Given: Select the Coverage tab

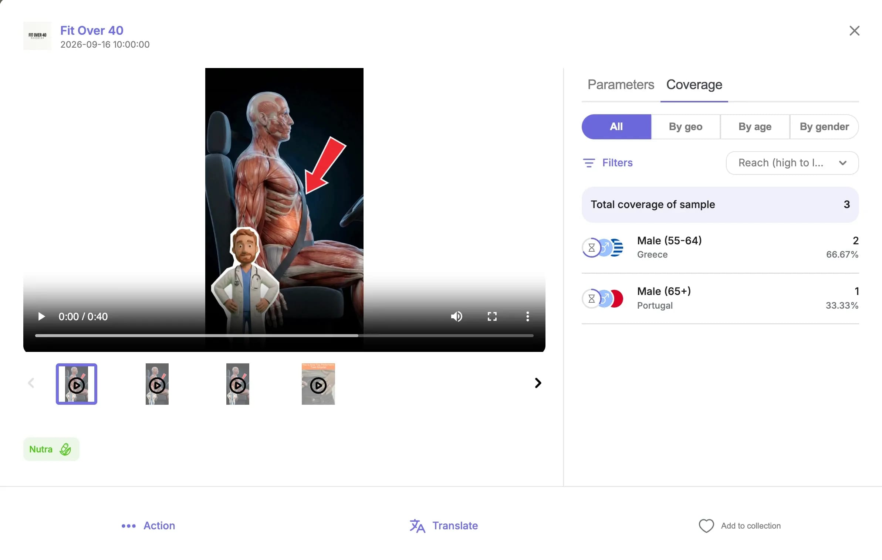Looking at the screenshot, I should [694, 85].
